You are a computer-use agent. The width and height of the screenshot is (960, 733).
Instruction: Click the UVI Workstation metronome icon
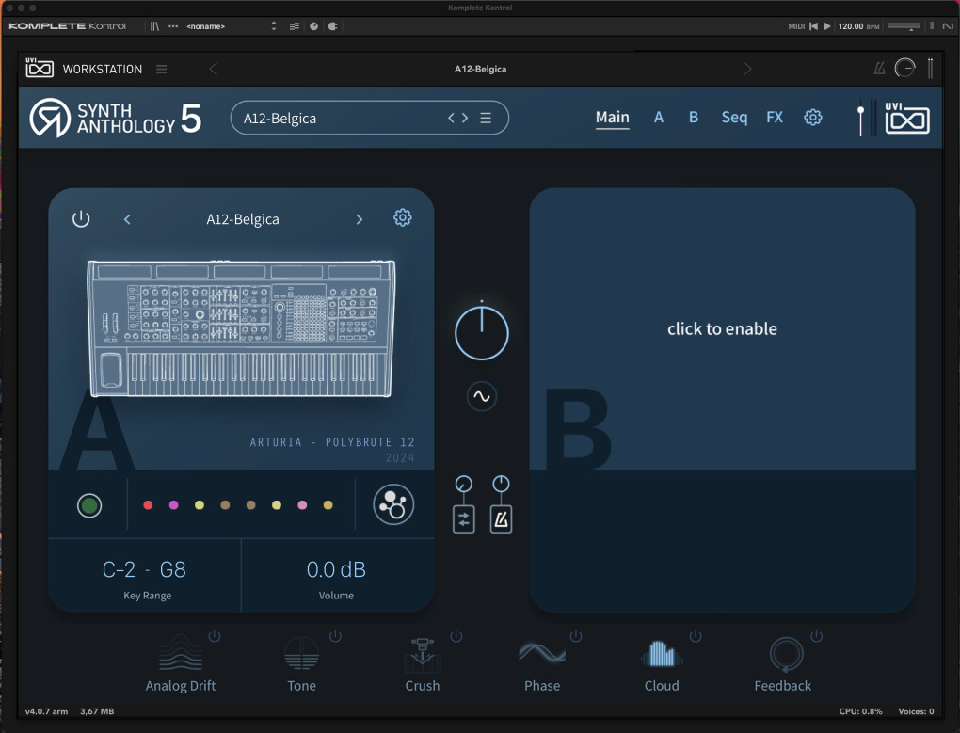[x=879, y=69]
